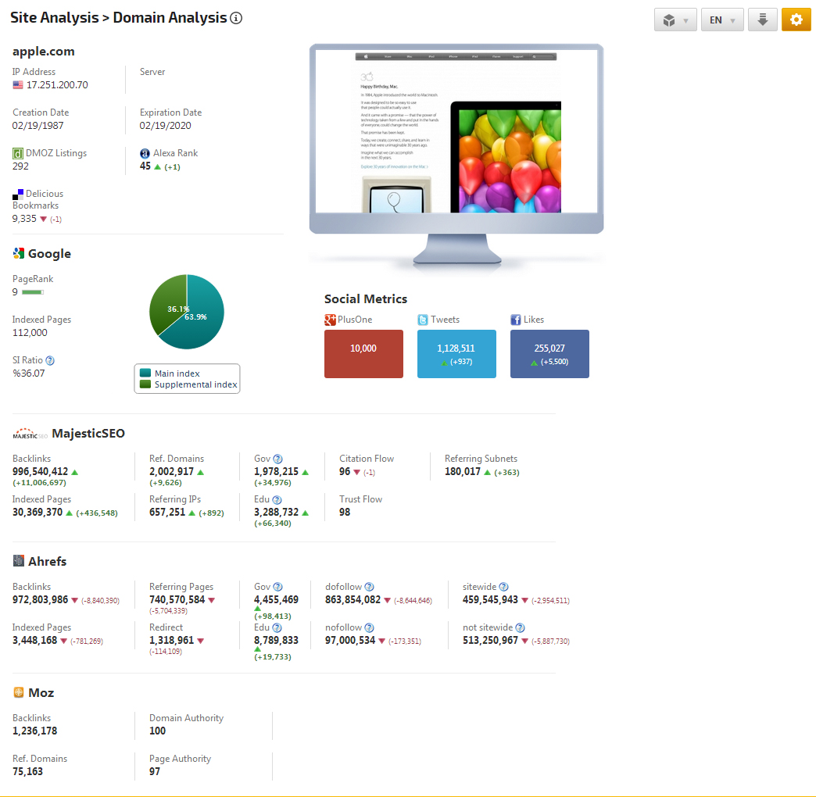Click Redirect value 1,318,961
The image size is (816, 797).
pos(171,640)
